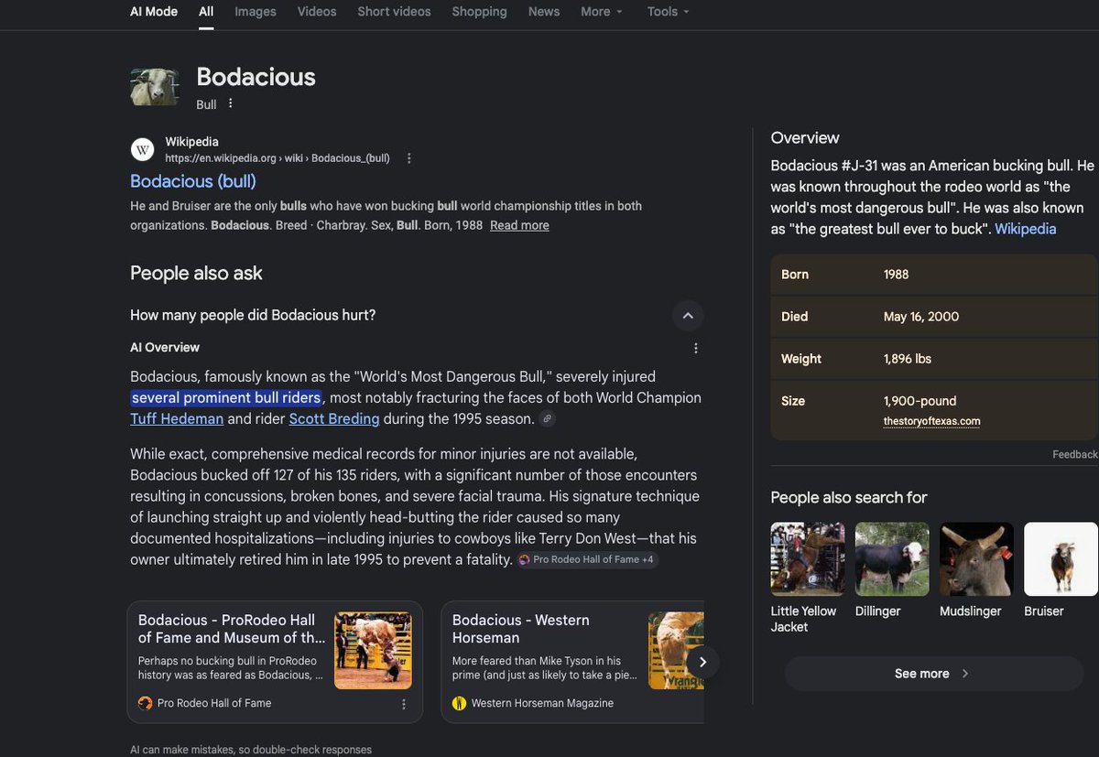This screenshot has height=757, width=1099.
Task: Open AI Overview three-dot options menu
Action: coord(696,348)
